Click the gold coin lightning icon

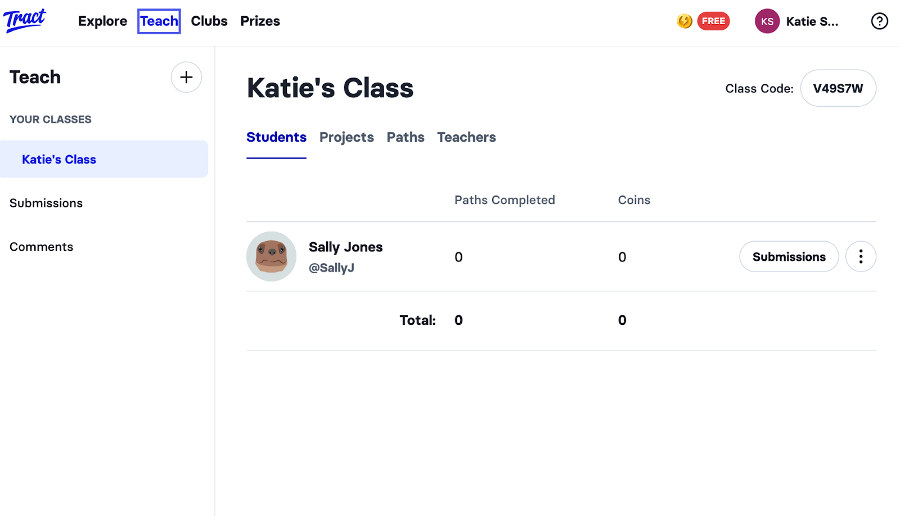pyautogui.click(x=684, y=21)
